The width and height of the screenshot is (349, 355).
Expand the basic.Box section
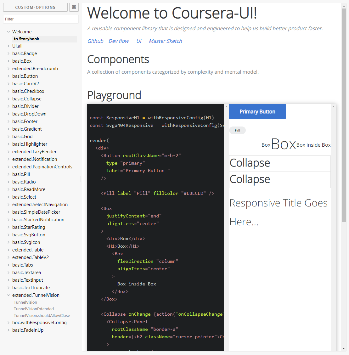tap(22, 61)
